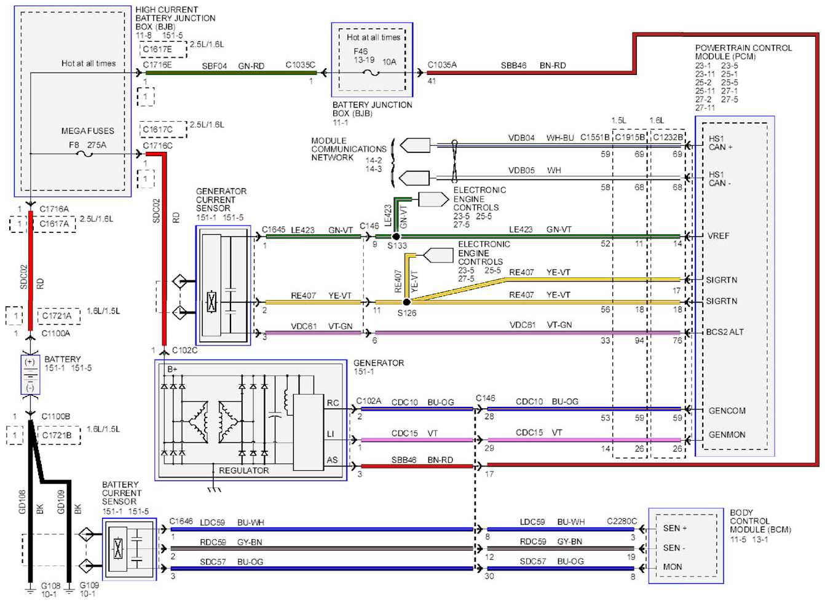Select connector label C1035C
This screenshot has height=603, width=825.
coord(301,65)
